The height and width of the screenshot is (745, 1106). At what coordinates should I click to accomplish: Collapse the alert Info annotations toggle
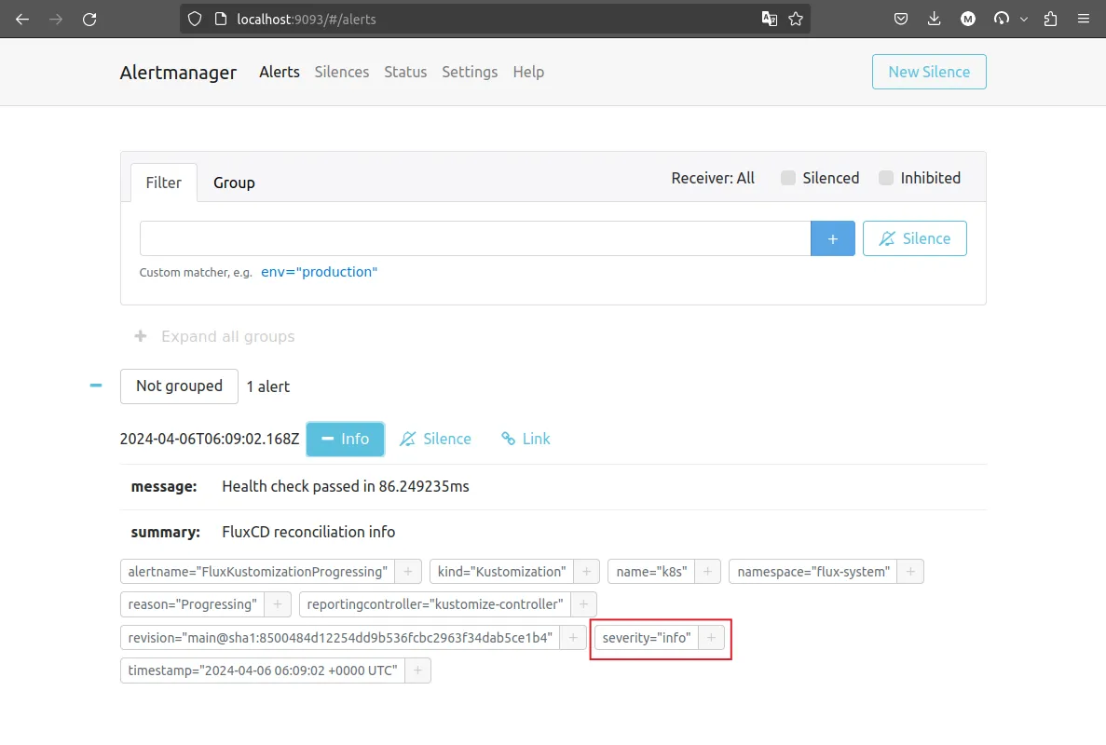coord(345,439)
